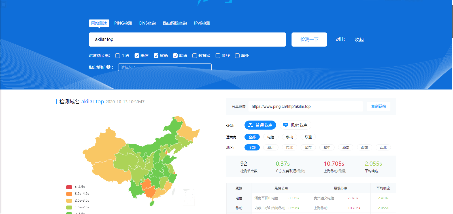
Task: Click the akilar.top domain input box
Action: [187, 40]
